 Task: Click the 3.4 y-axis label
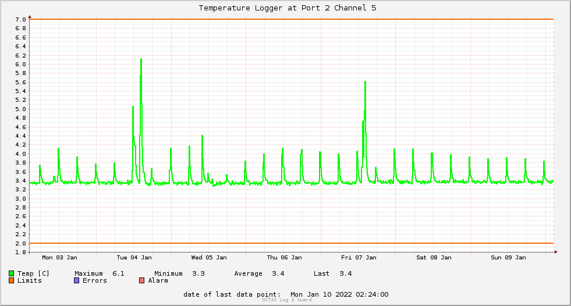pyautogui.click(x=21, y=181)
